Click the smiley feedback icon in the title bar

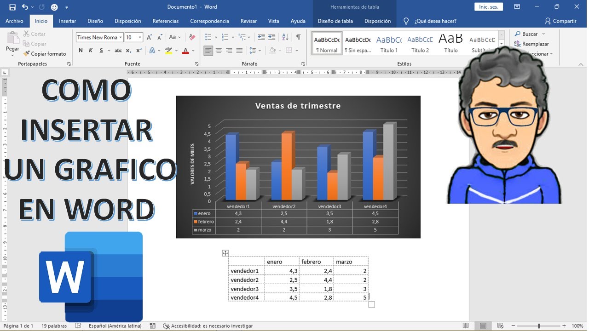tap(54, 7)
